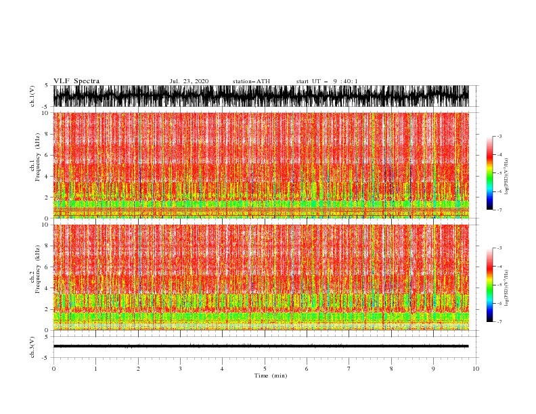
Task: Click time axis tick label '0'
Action: [x=53, y=369]
